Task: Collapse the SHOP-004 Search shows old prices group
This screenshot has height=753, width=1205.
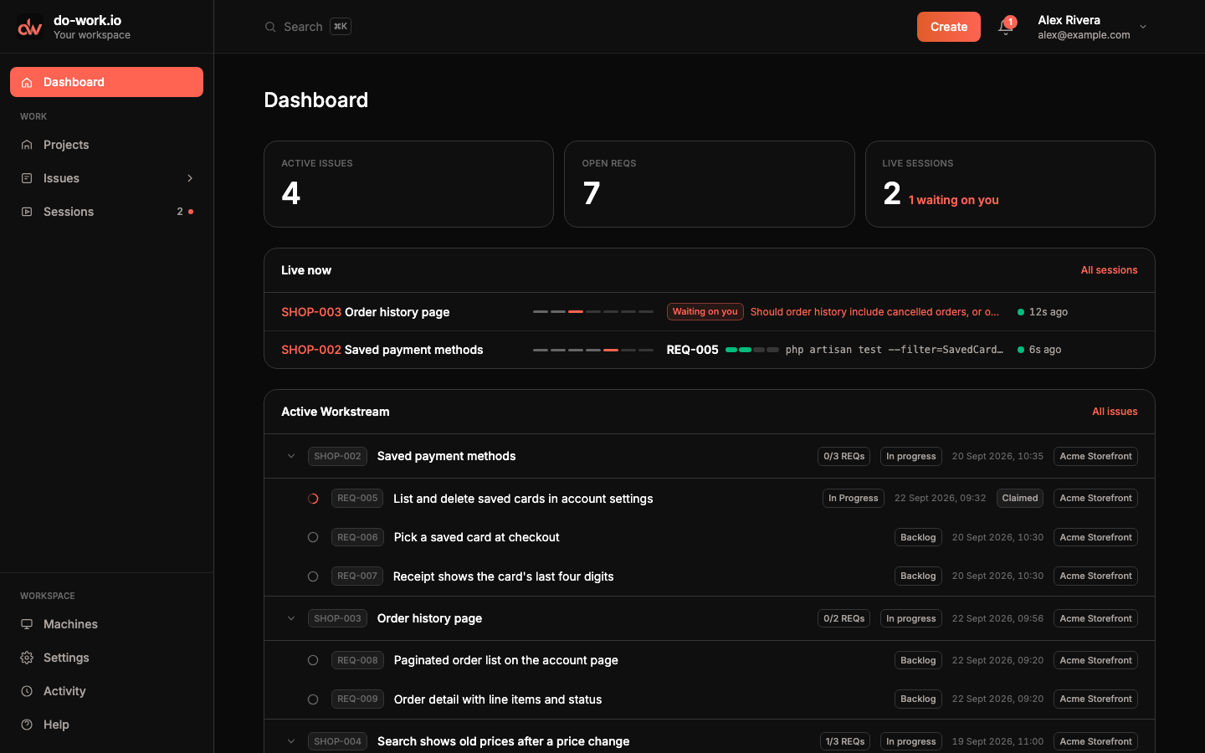Action: point(291,741)
